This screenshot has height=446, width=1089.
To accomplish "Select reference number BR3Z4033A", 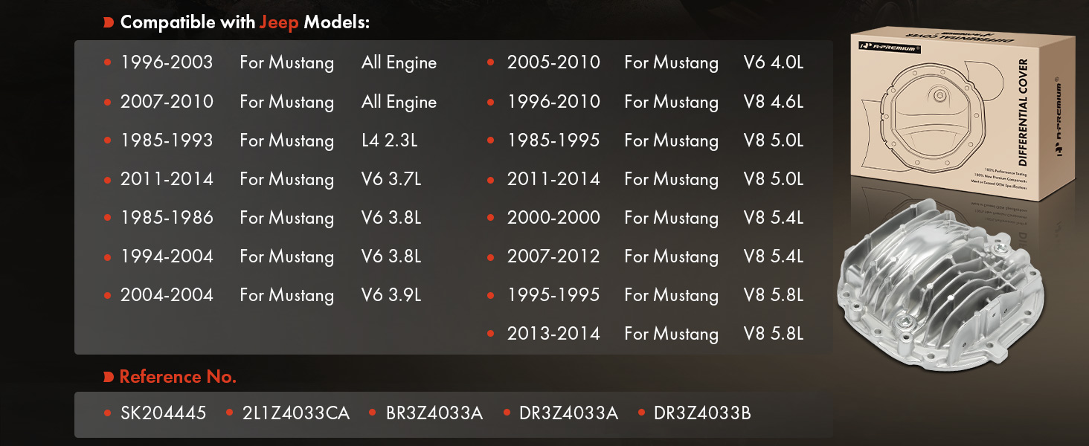I will coord(434,413).
